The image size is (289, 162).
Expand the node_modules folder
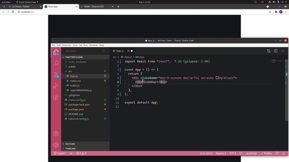pos(77,62)
